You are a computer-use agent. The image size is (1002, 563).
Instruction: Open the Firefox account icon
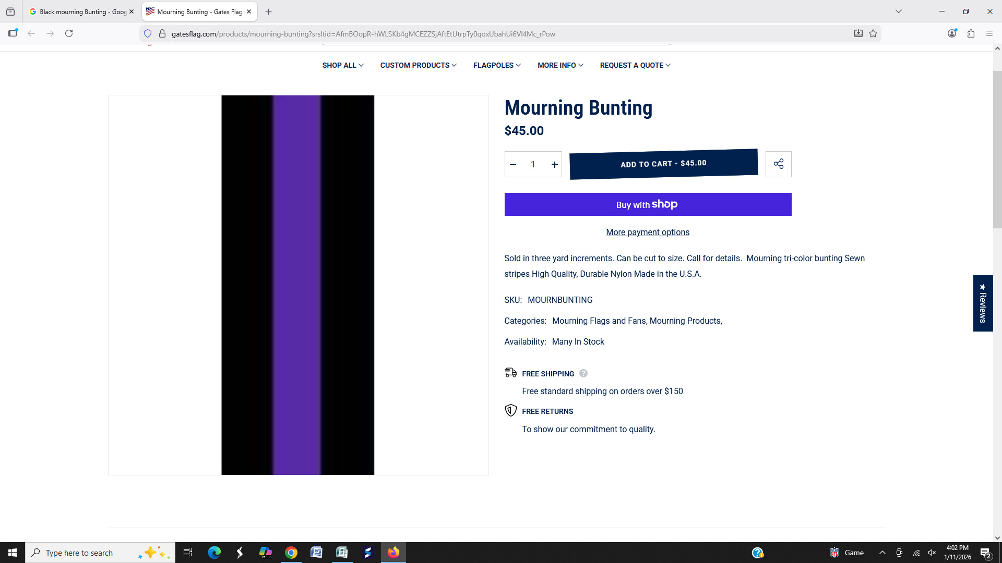(952, 34)
